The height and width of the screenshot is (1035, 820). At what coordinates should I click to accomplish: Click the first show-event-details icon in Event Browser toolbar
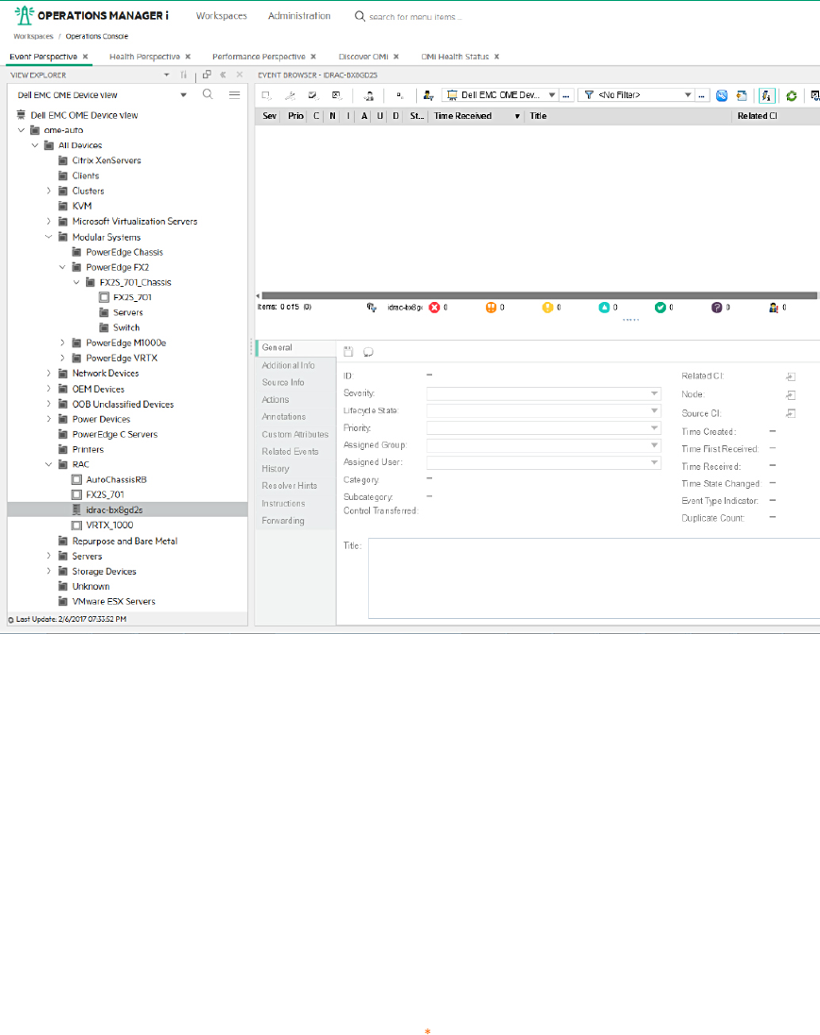(x=266, y=95)
